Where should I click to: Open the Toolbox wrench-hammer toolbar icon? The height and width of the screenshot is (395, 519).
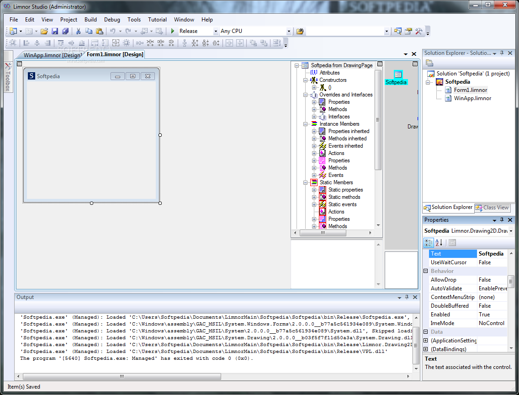[418, 31]
